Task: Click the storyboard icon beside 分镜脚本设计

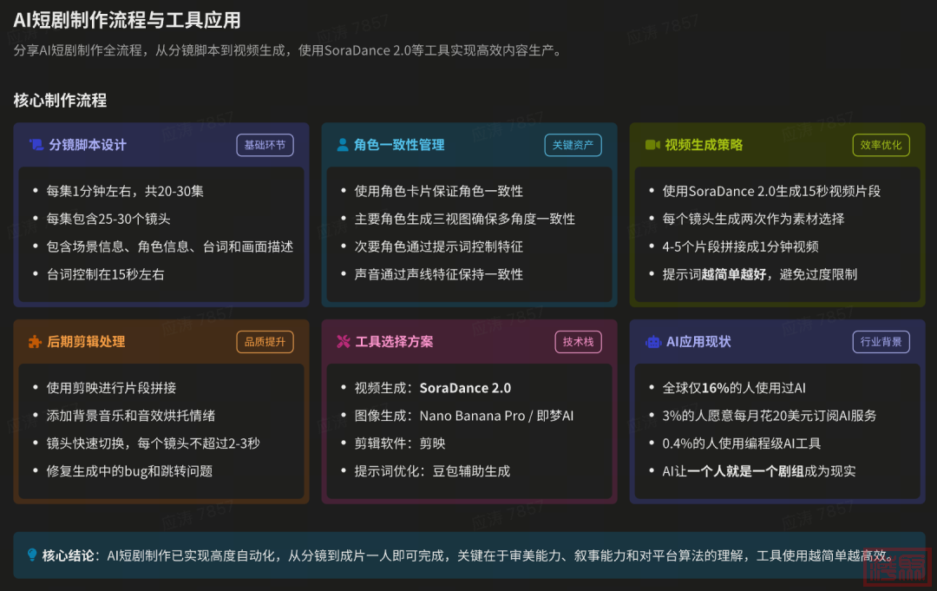Action: (36, 145)
